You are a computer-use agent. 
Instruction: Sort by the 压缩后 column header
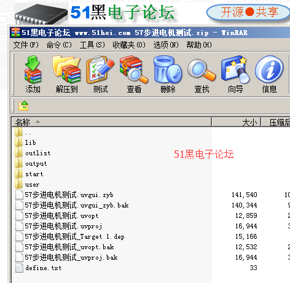pos(276,122)
